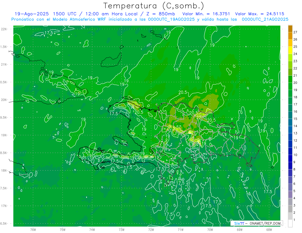
Task: Click the '75W' longitude axis label
Action: click(62, 230)
